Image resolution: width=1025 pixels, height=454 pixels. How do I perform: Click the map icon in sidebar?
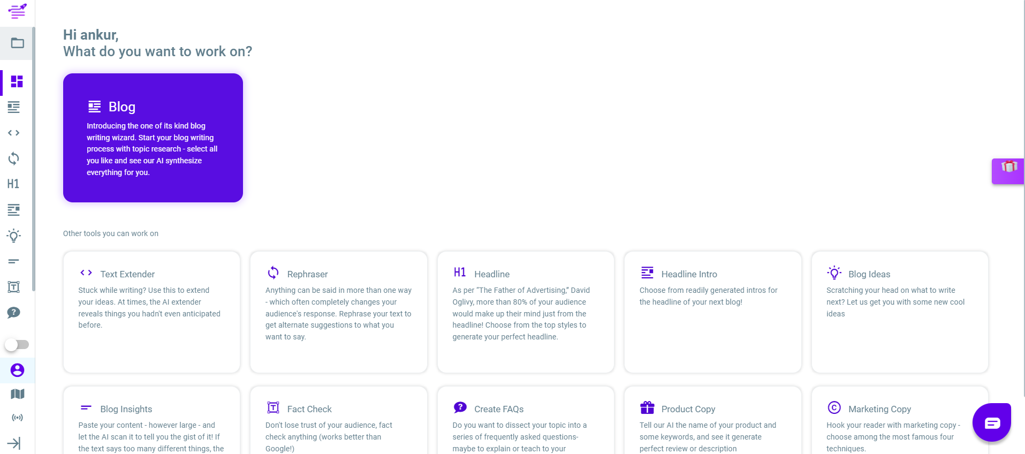click(x=18, y=394)
